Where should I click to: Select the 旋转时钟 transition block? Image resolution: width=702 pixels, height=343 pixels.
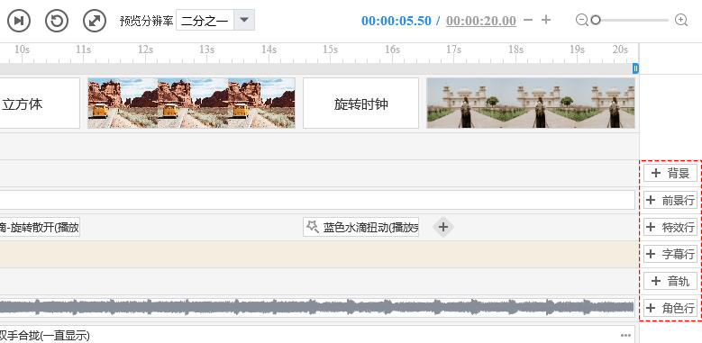(x=360, y=104)
